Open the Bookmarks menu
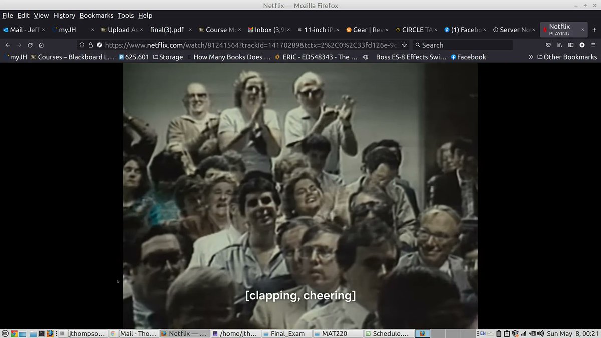 click(x=96, y=16)
